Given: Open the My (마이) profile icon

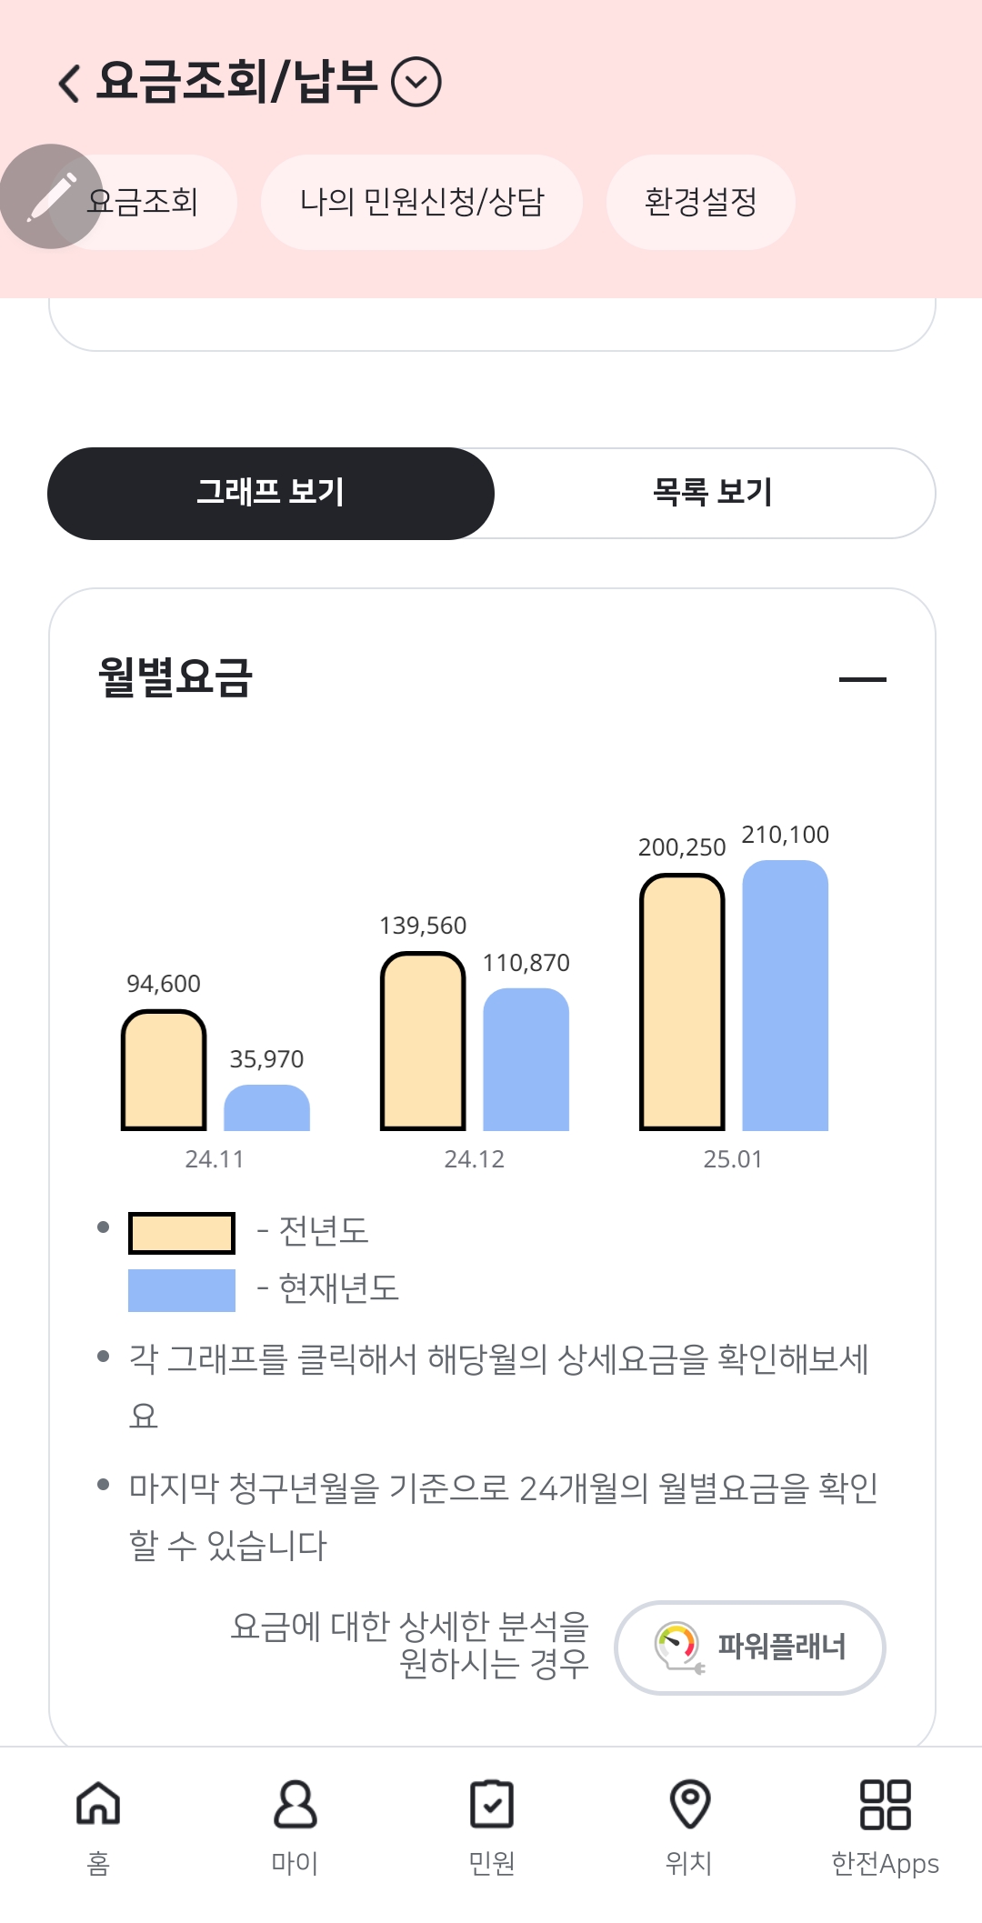Looking at the screenshot, I should (x=295, y=1804).
